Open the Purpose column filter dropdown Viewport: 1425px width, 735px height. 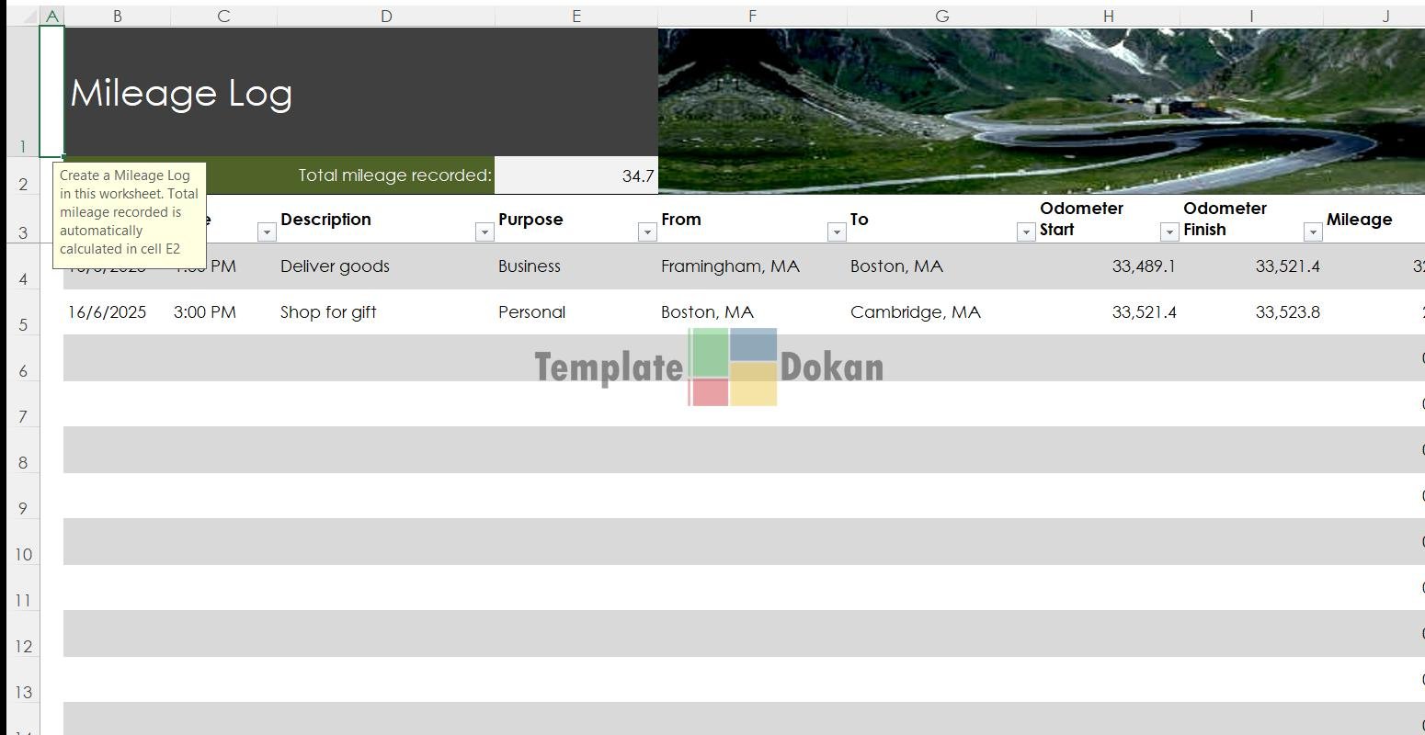click(x=646, y=232)
